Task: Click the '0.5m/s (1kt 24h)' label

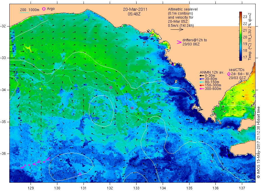Action: (x=181, y=26)
